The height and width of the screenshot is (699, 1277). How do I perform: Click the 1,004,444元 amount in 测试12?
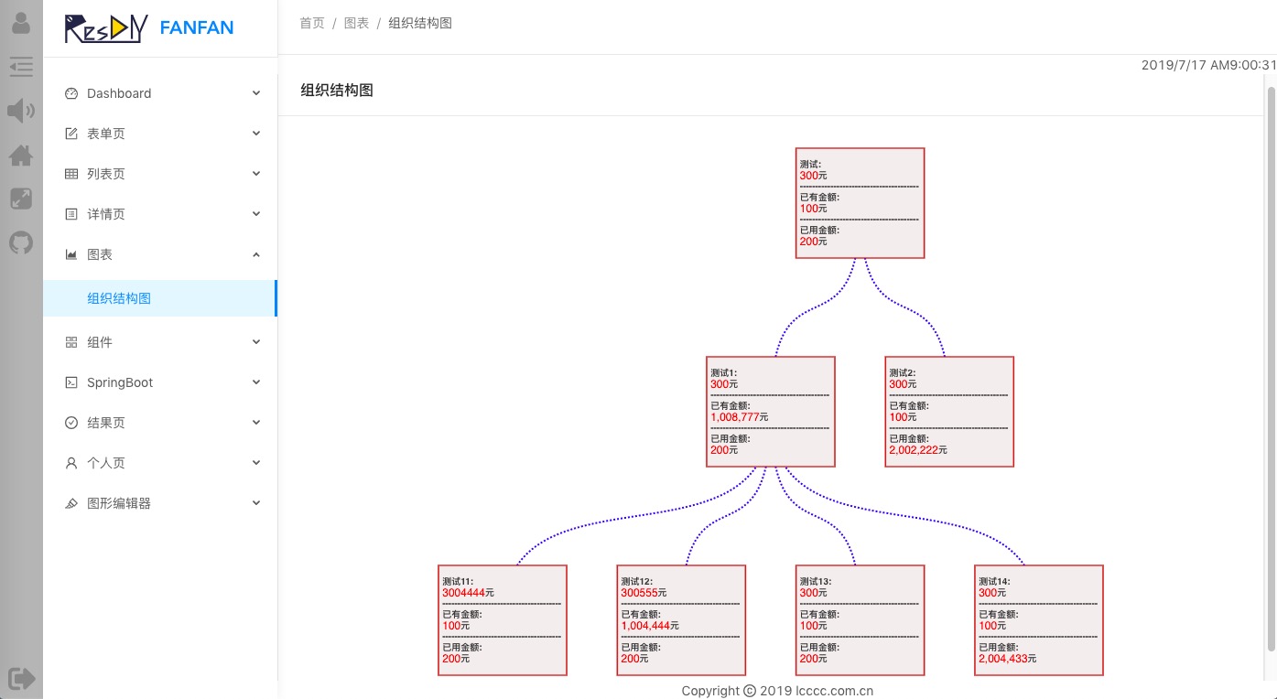(650, 626)
